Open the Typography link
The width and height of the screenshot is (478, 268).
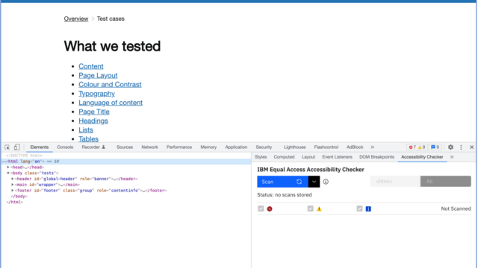click(96, 94)
